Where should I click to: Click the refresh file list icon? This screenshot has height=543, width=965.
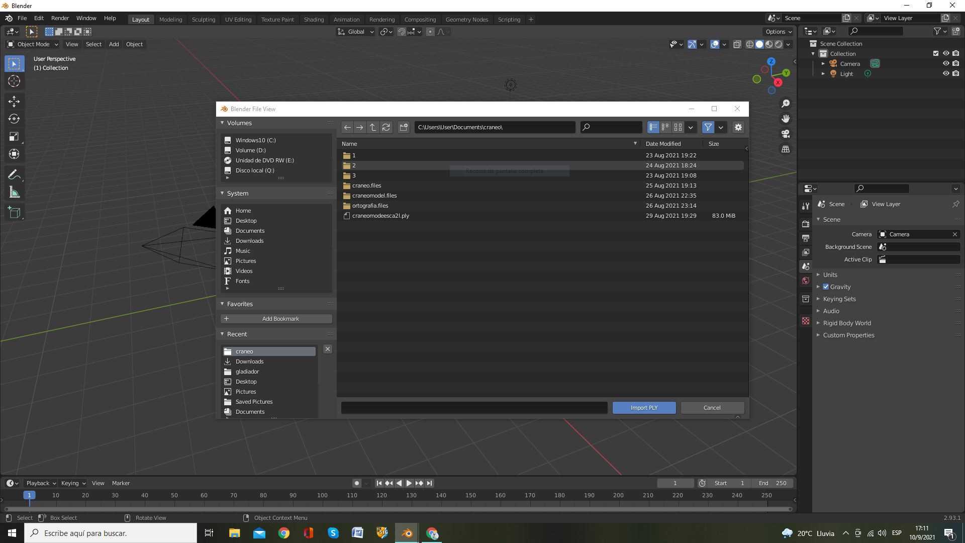coord(386,127)
